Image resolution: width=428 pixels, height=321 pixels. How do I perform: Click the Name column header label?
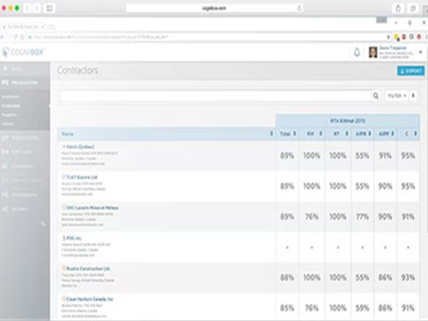pyautogui.click(x=67, y=134)
